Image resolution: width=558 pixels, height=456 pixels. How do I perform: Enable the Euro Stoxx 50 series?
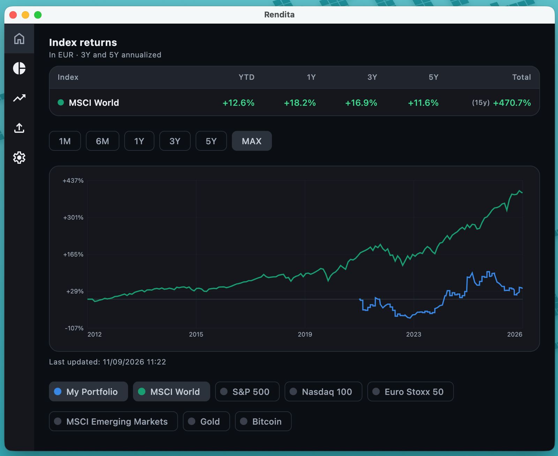coord(410,391)
